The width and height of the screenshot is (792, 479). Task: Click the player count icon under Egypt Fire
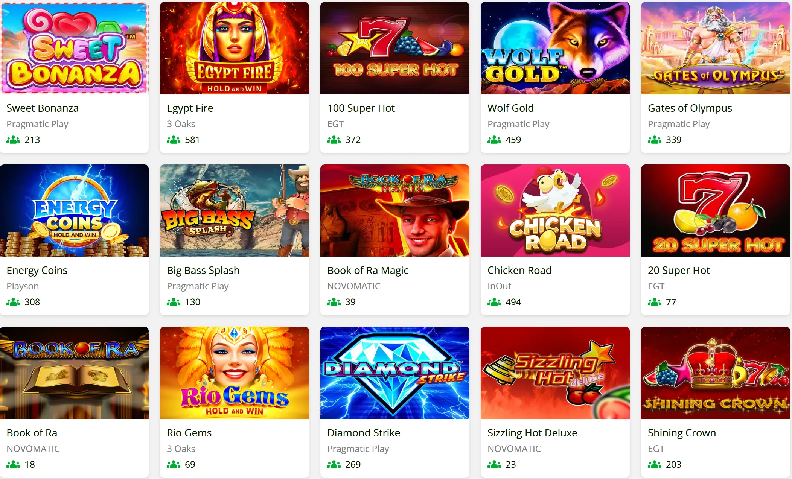(172, 140)
